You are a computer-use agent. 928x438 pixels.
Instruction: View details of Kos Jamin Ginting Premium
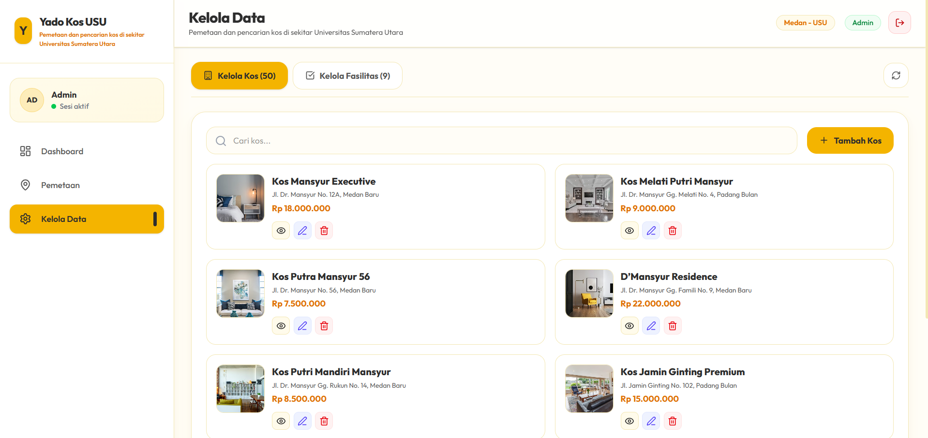[x=629, y=421]
